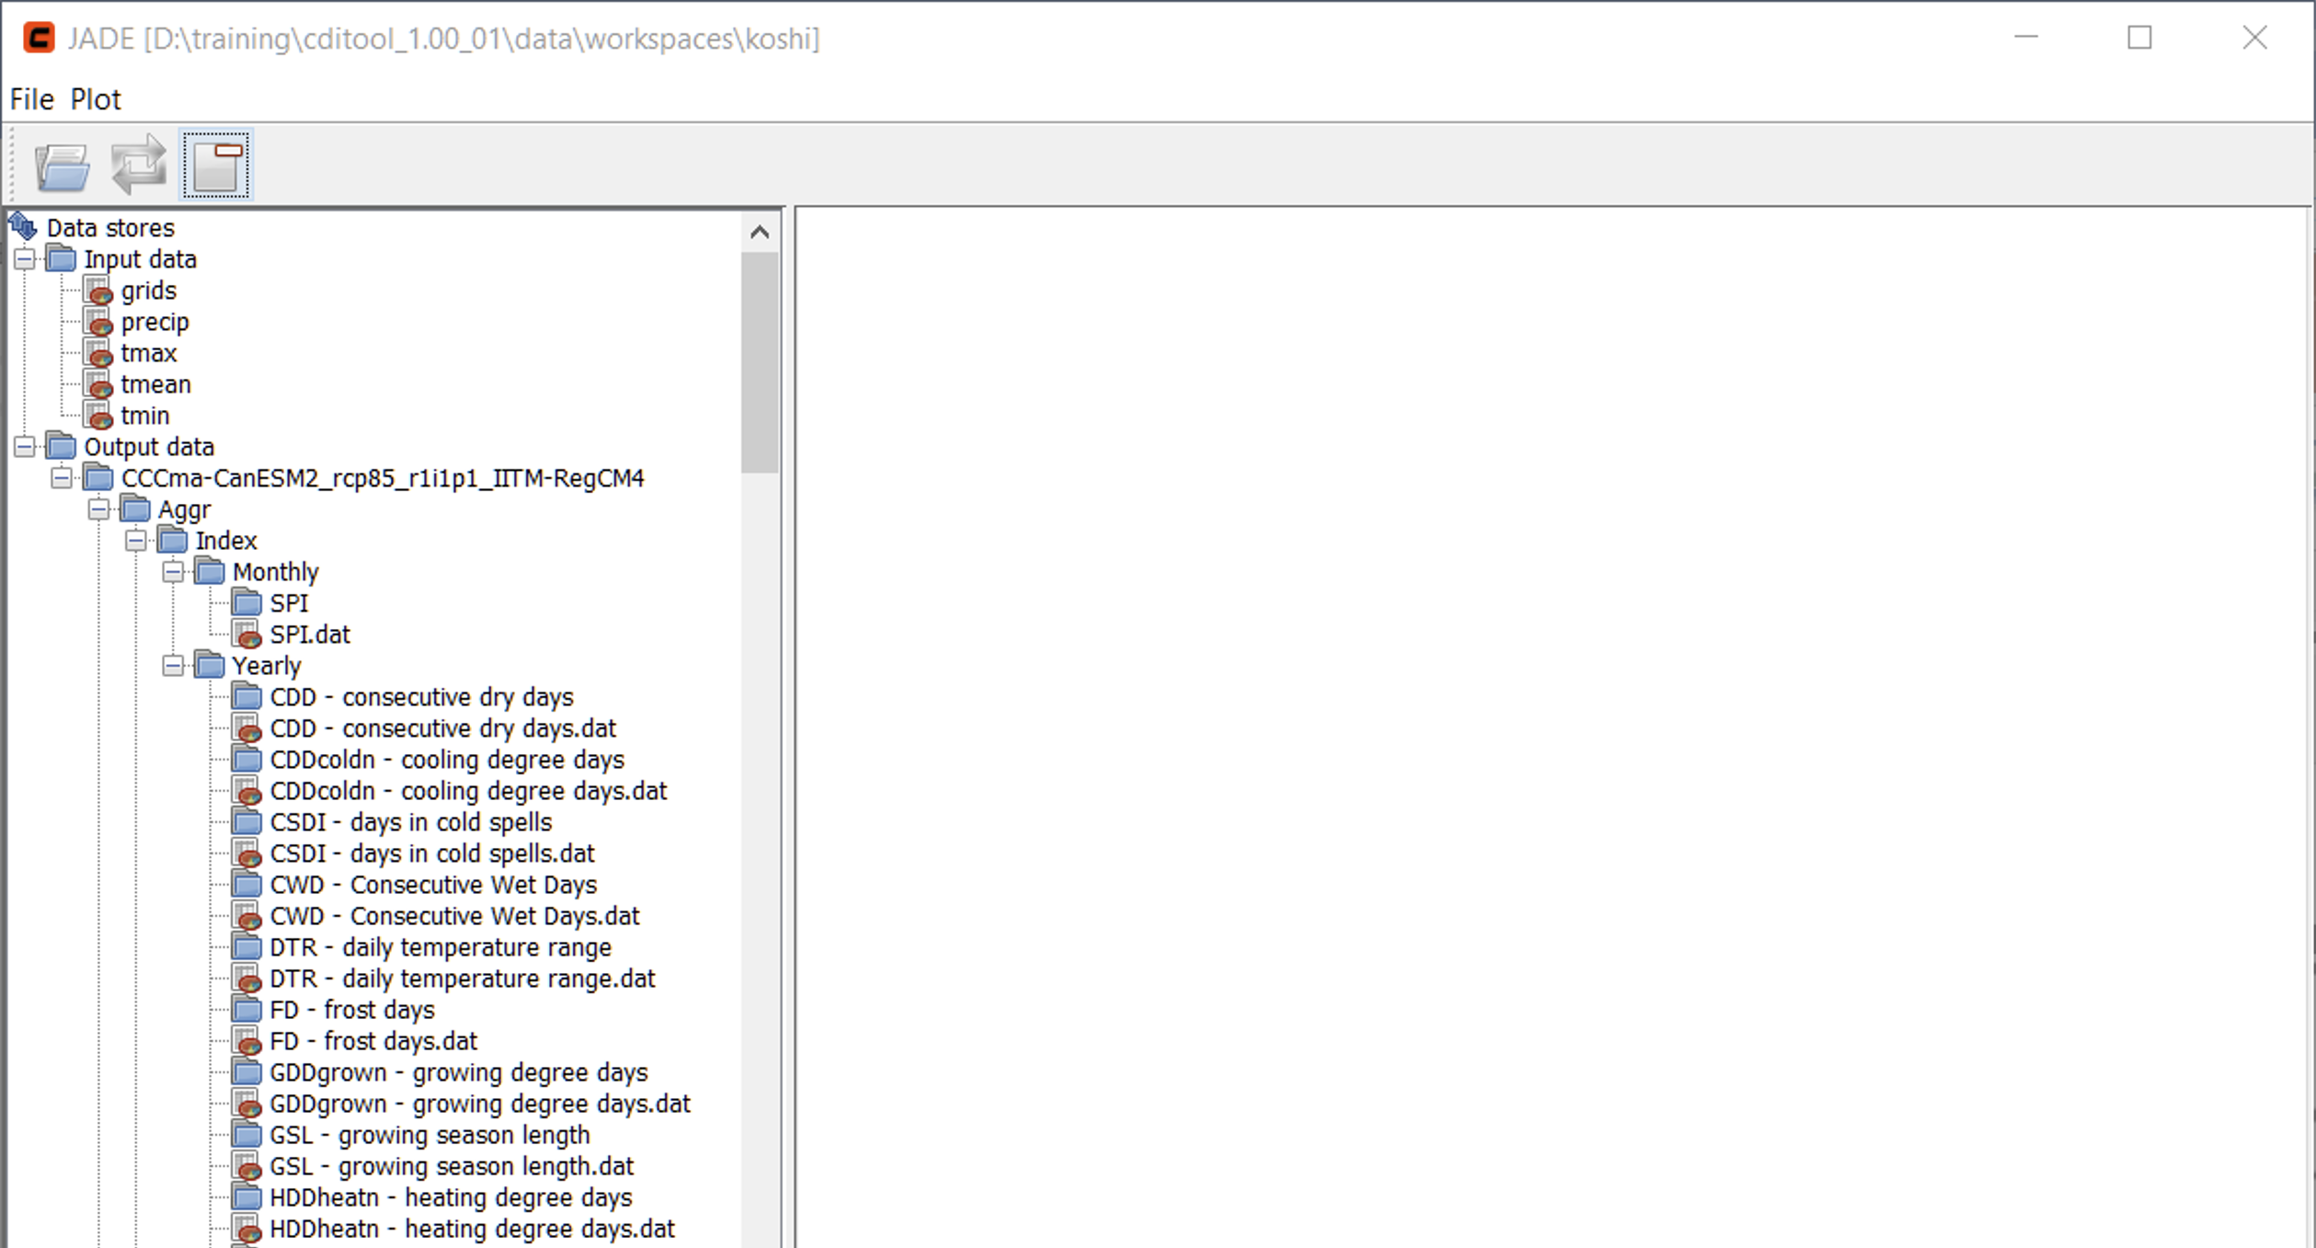Click the JADE application logo icon
Image resolution: width=2316 pixels, height=1248 pixels.
(x=39, y=39)
